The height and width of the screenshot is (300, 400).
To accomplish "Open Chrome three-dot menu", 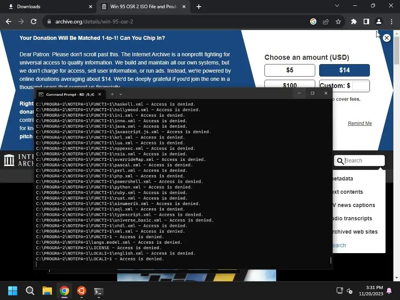I will pos(391,22).
